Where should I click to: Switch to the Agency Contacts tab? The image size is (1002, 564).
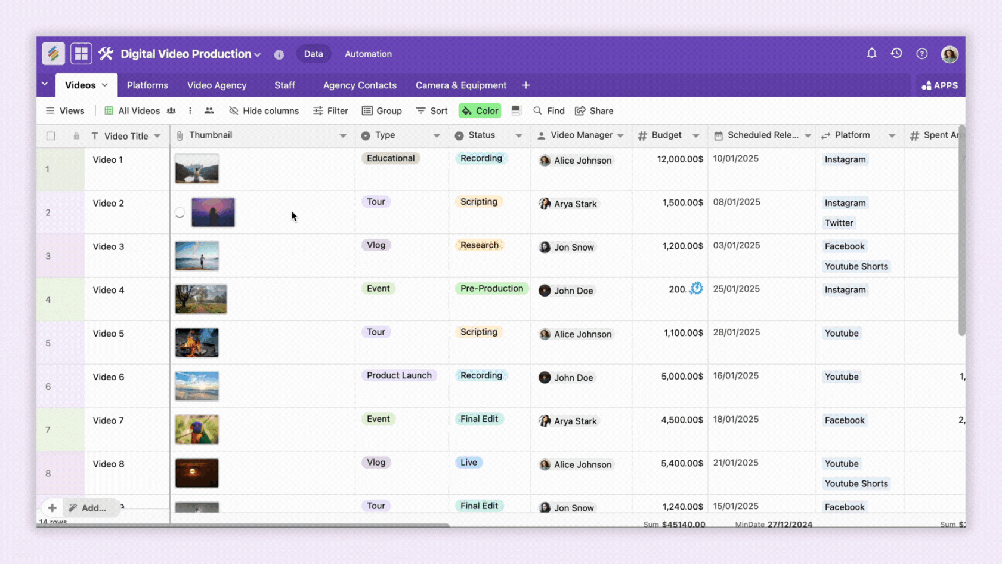pyautogui.click(x=360, y=85)
